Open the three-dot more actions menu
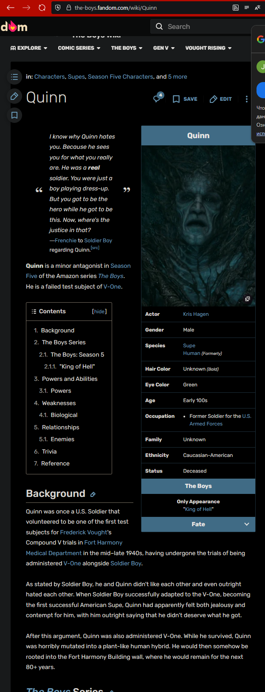 click(246, 99)
